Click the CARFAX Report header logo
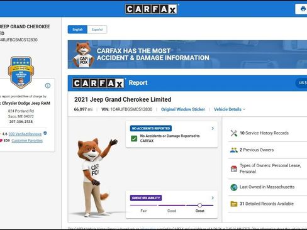 click(98, 83)
